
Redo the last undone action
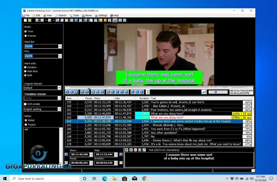click(x=49, y=20)
